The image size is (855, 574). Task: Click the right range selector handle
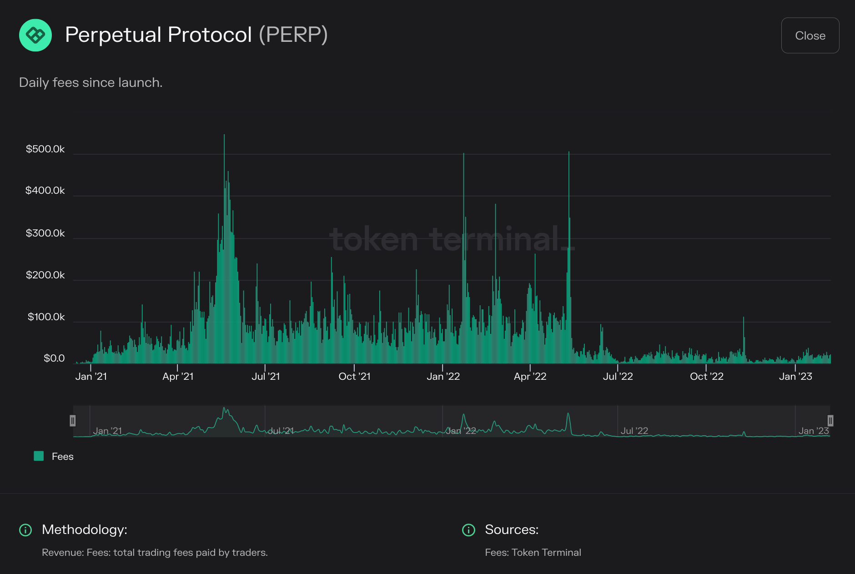click(830, 421)
